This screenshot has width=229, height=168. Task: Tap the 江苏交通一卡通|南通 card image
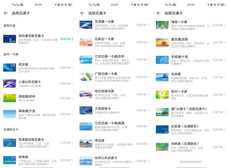86,126
